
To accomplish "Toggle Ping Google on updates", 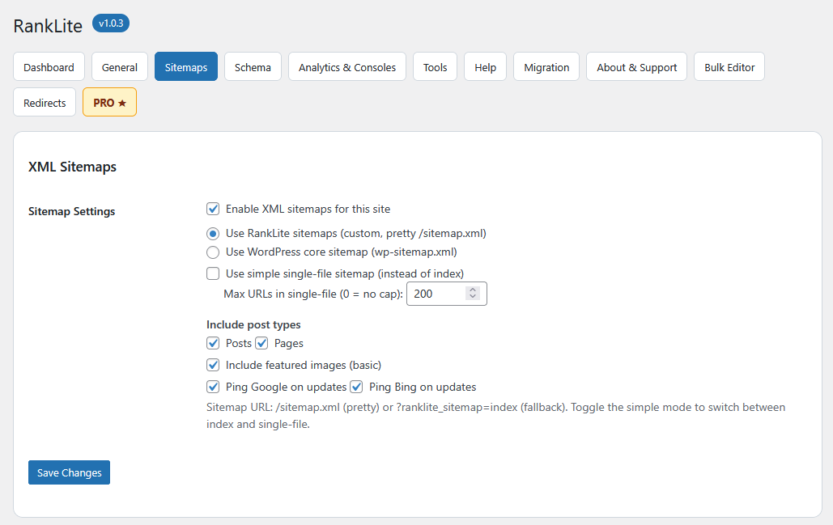I will tap(212, 387).
